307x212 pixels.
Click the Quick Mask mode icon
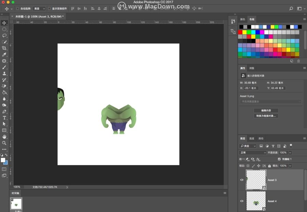[4, 169]
